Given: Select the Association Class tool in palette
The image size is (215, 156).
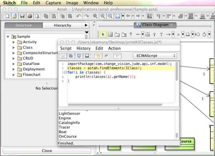Looking at the screenshot, I should coord(148,35).
